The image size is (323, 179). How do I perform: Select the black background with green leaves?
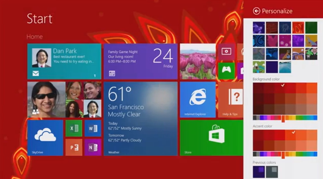(311, 54)
